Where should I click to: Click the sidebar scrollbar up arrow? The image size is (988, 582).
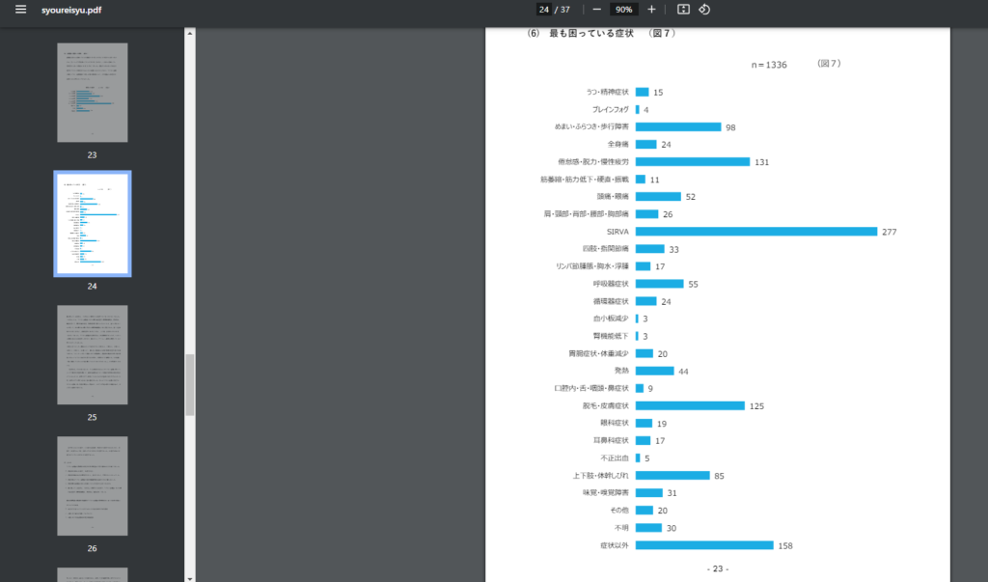[x=190, y=34]
